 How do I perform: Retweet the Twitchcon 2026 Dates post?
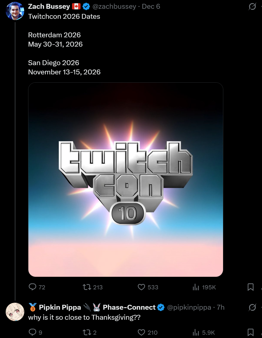(93, 287)
